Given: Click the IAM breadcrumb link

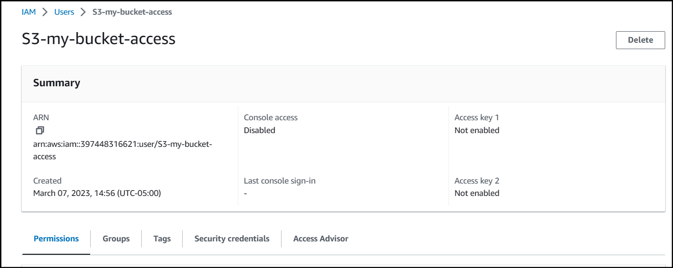Looking at the screenshot, I should [x=29, y=12].
